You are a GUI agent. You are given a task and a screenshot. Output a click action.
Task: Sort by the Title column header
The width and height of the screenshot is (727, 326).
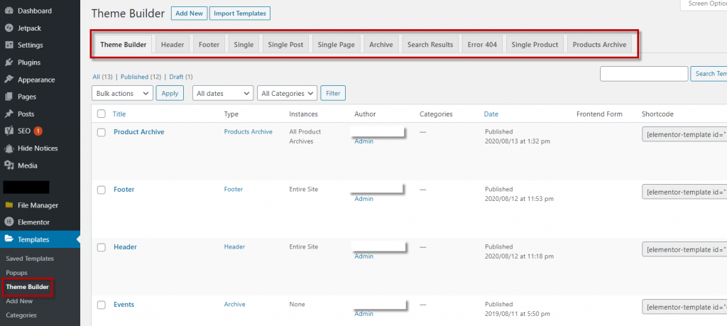[x=119, y=114]
